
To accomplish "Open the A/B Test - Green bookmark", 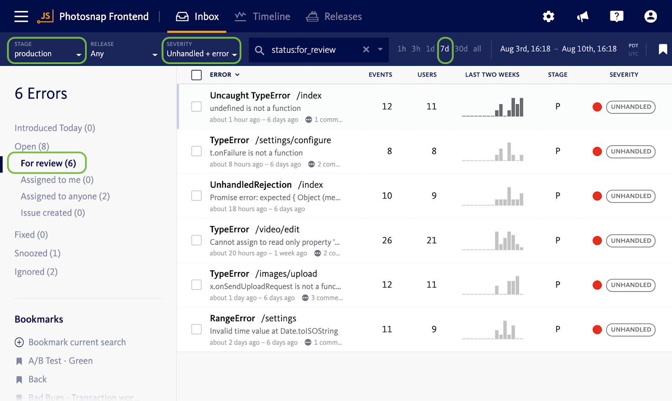I will (x=60, y=361).
